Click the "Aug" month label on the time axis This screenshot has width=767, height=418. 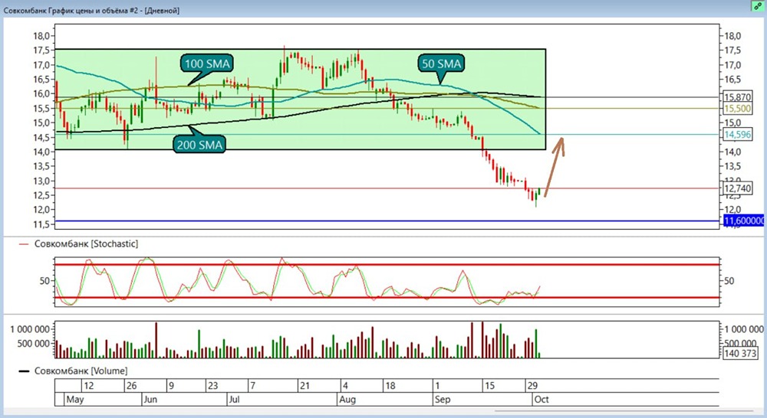click(347, 400)
